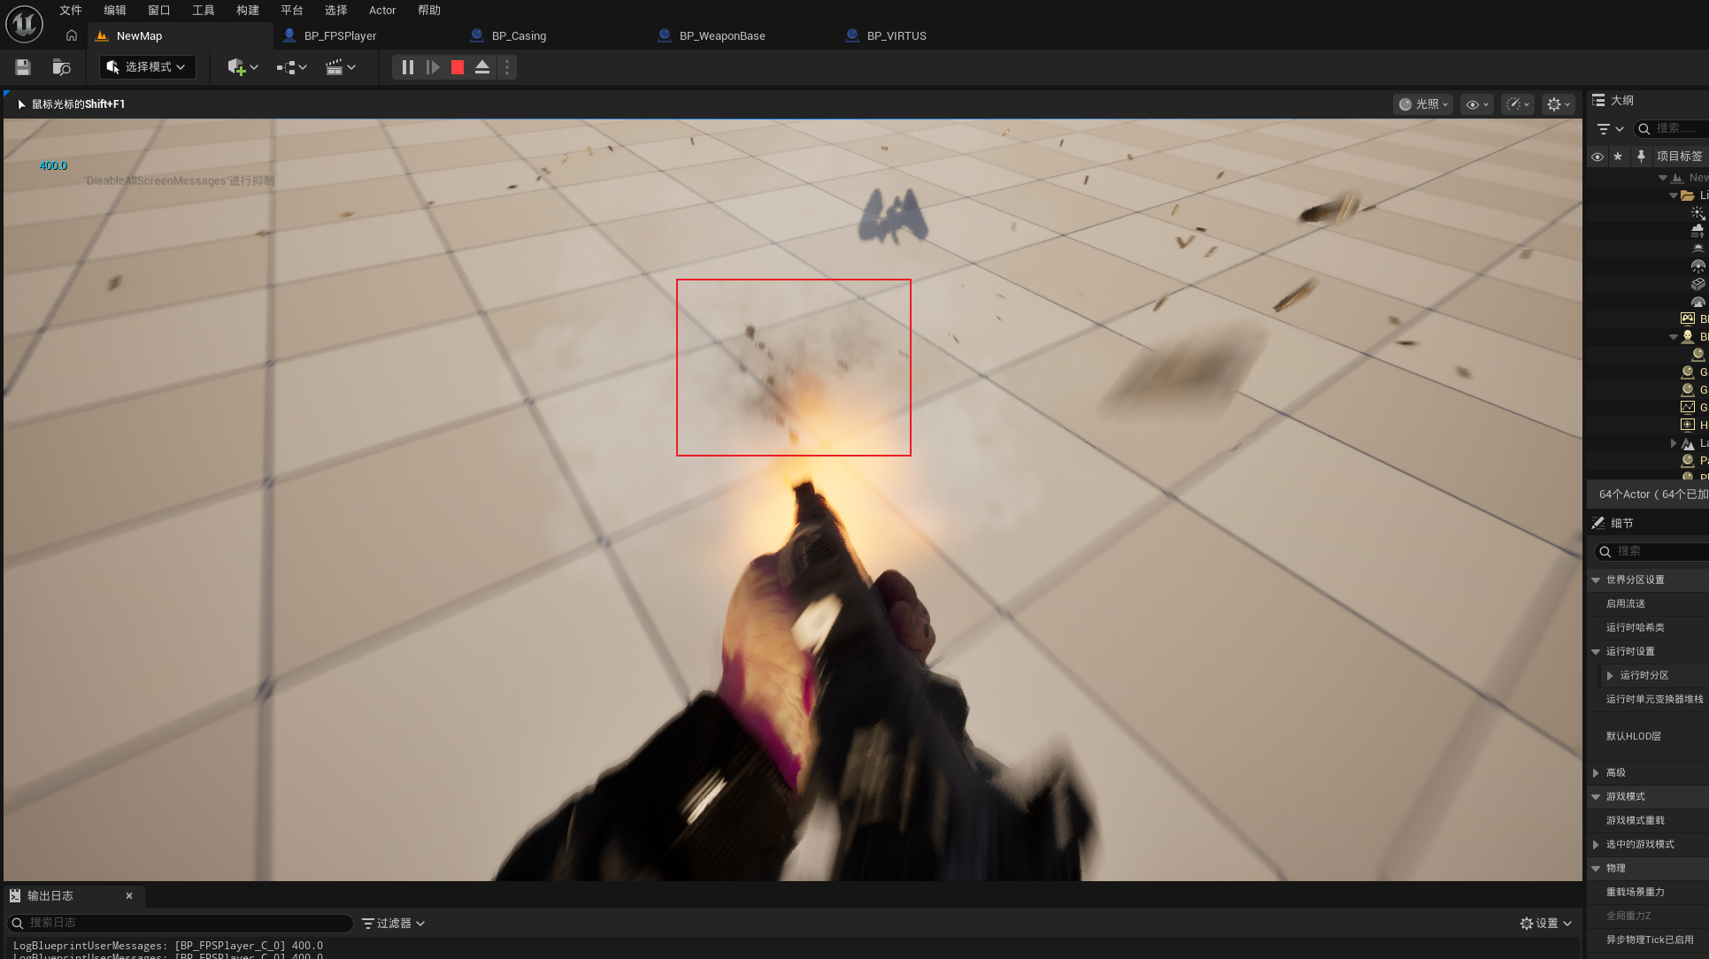Pause the running simulation
Viewport: 1709px width, 959px height.
point(407,67)
